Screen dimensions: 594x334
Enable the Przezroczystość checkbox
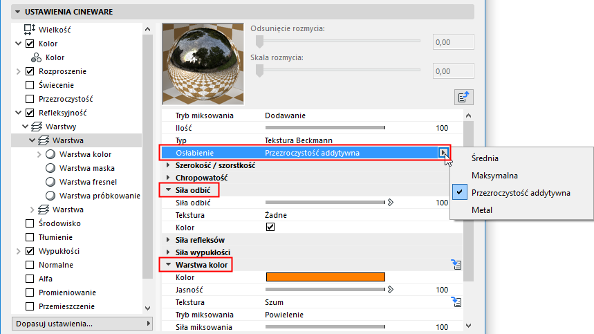pos(30,99)
